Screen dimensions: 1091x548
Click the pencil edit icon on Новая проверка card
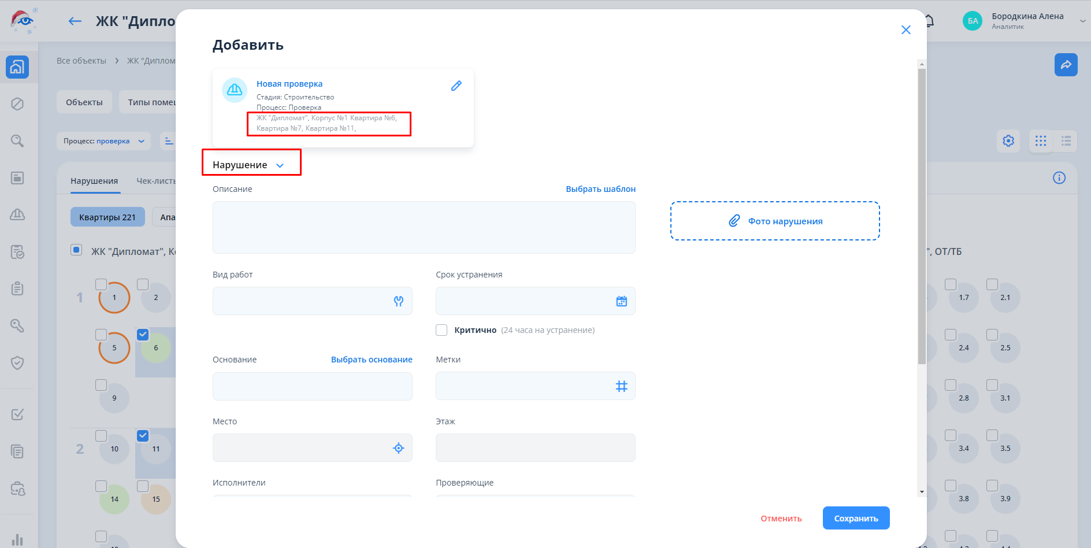tap(456, 86)
